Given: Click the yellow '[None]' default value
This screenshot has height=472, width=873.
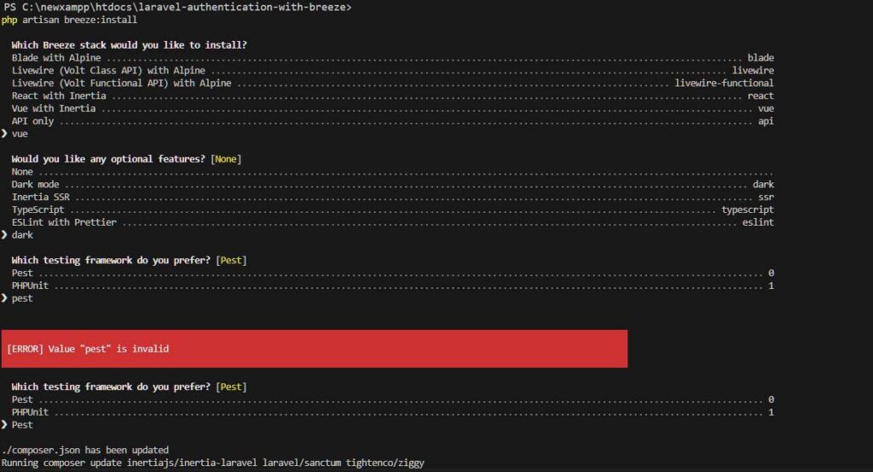Looking at the screenshot, I should click(x=226, y=159).
